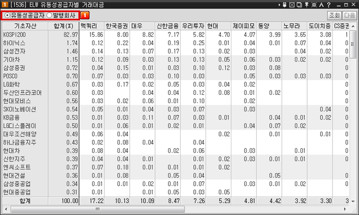Click the mouse icon in title bar
The image size is (359, 215).
284,4
